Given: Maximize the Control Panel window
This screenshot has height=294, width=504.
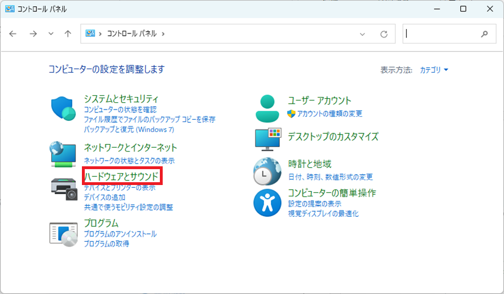Looking at the screenshot, I should click(463, 9).
